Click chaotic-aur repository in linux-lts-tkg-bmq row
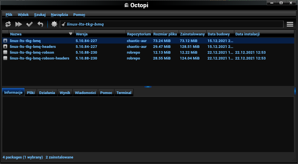 pyautogui.click(x=137, y=41)
